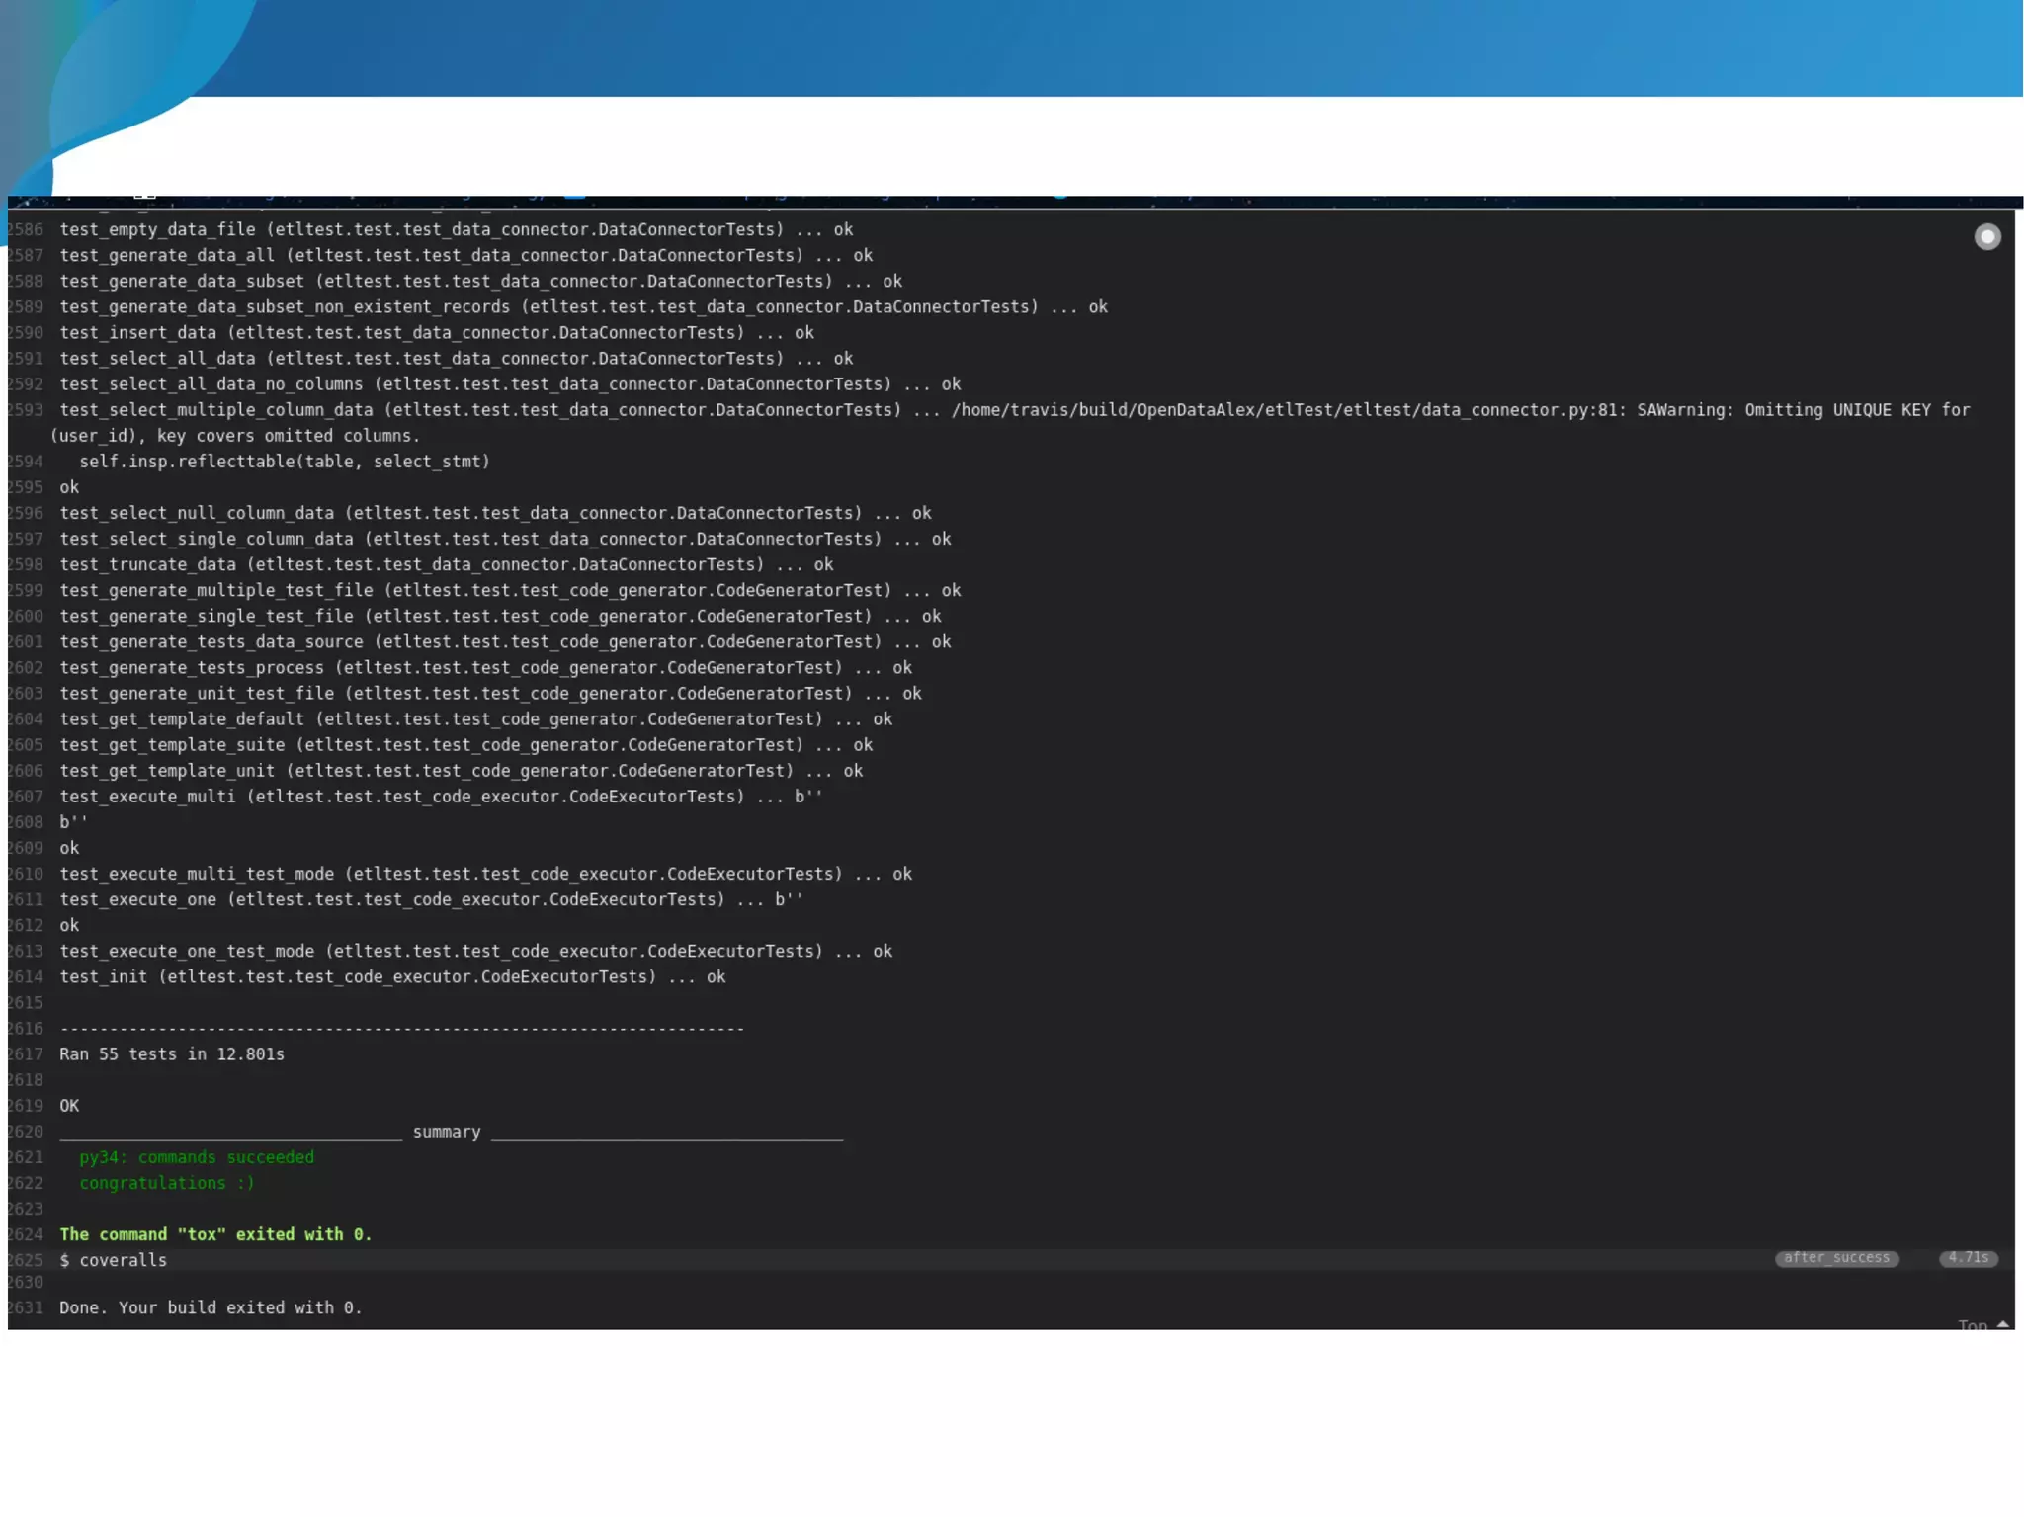
Task: Select log line number 2586
Action: click(x=26, y=229)
